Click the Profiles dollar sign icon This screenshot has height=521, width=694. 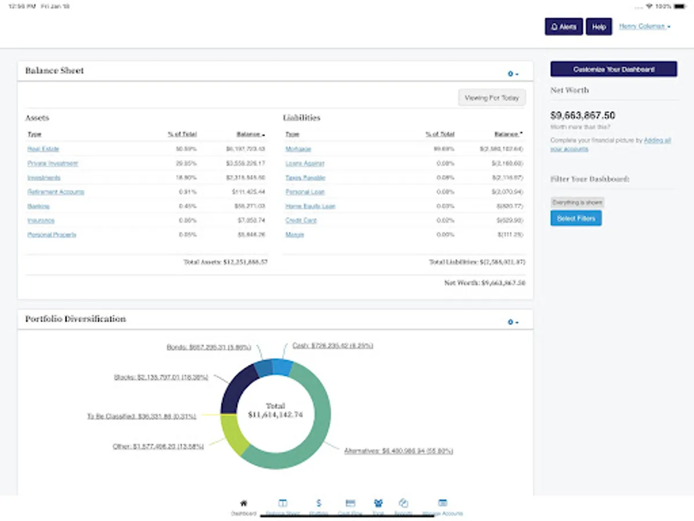[x=318, y=502]
